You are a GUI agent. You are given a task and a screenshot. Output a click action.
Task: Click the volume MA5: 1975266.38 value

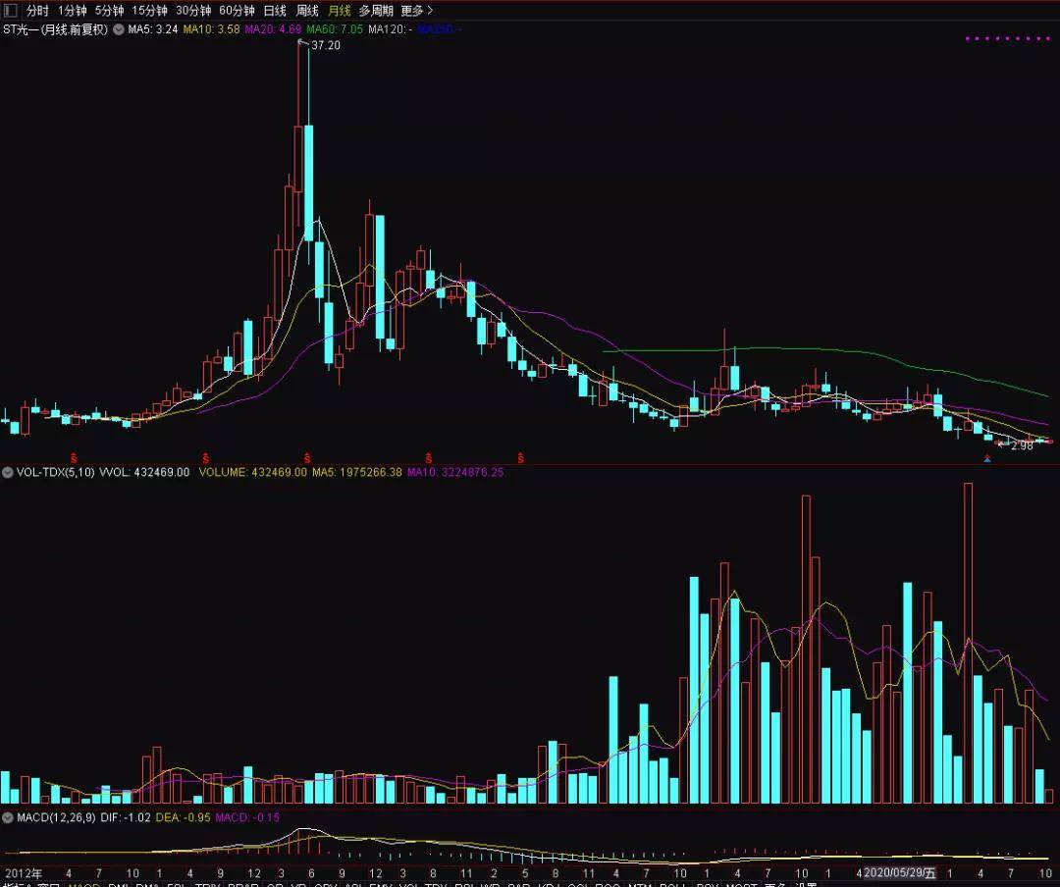357,473
